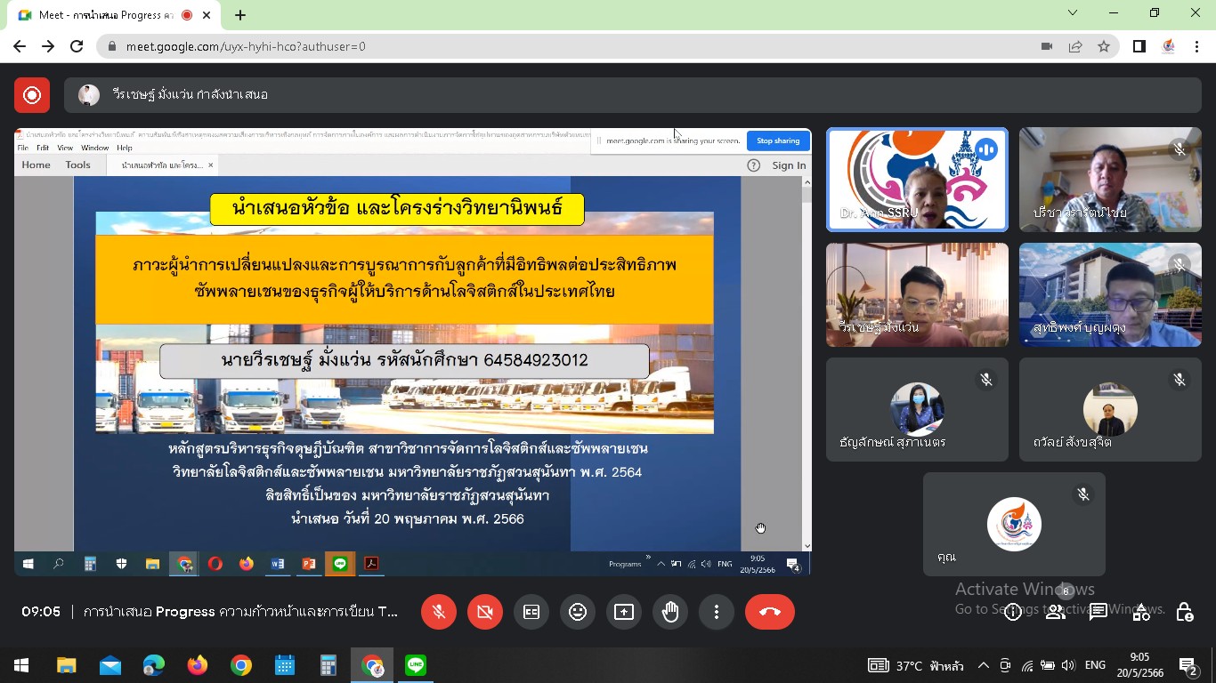Viewport: 1216px width, 683px height.
Task: Toggle closed captions in the meeting
Action: [531, 612]
